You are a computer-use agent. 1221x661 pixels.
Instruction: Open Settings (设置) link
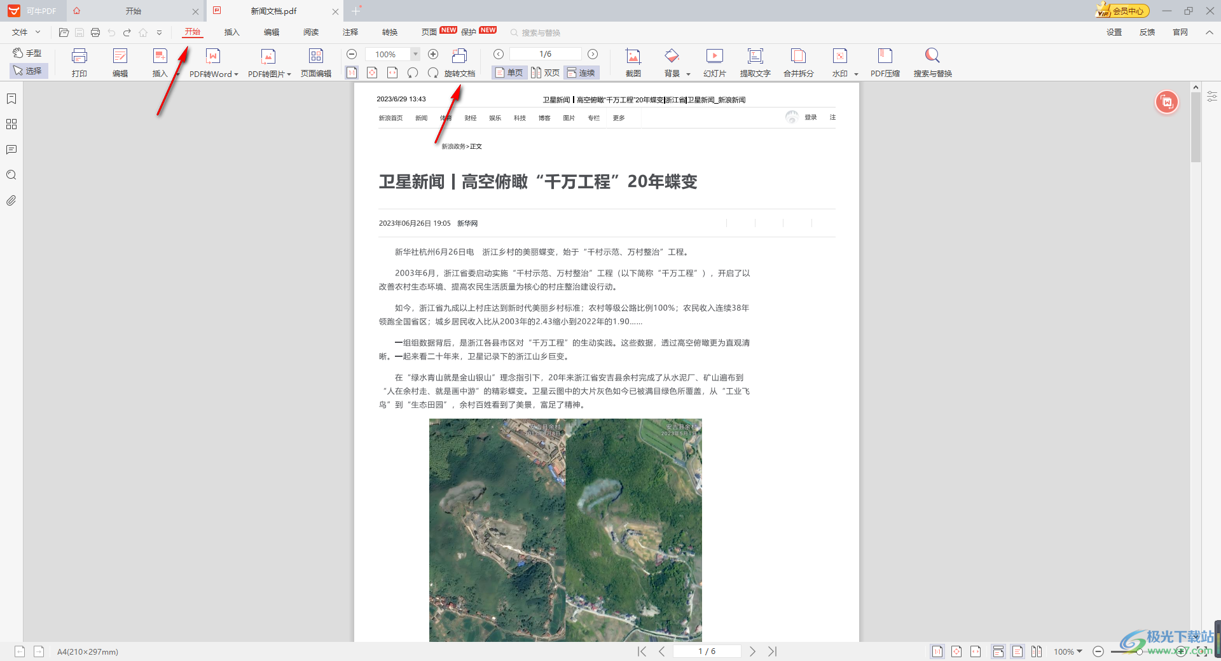tap(1114, 32)
